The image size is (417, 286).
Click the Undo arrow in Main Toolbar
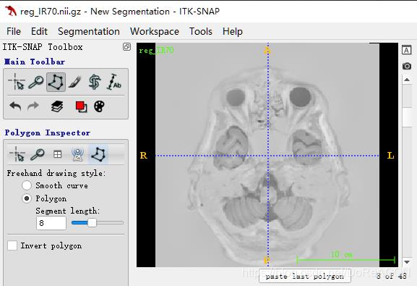click(15, 106)
